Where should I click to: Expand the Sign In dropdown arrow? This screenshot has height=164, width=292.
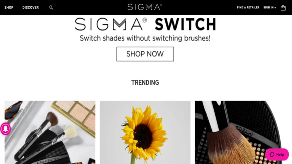click(x=275, y=8)
